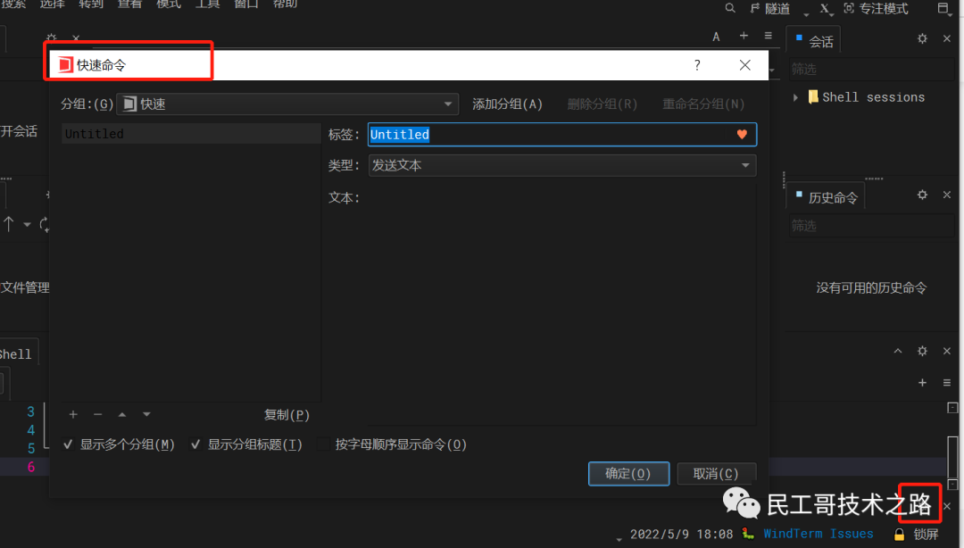Enable 按字母顺序显示命令(O) checkbox
The height and width of the screenshot is (548, 964).
323,444
